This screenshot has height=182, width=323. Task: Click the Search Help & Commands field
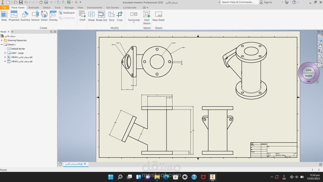point(238,2)
